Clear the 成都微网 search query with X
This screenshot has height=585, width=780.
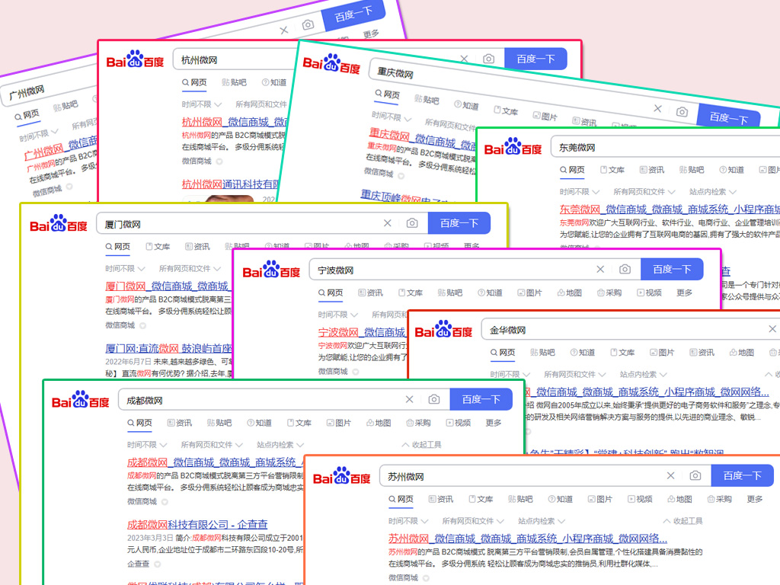409,399
